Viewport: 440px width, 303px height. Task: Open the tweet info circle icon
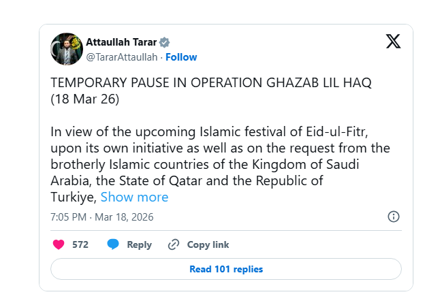click(x=393, y=217)
